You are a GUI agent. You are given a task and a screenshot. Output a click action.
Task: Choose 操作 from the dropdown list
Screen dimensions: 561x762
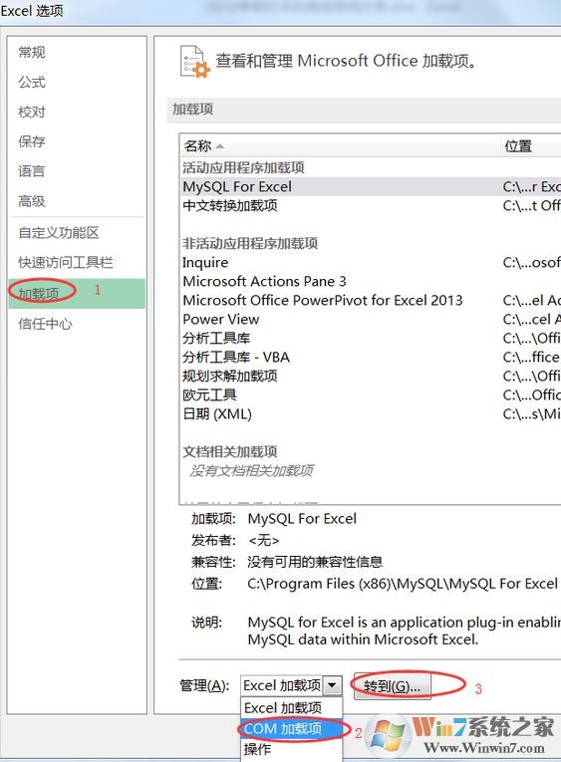click(x=292, y=749)
